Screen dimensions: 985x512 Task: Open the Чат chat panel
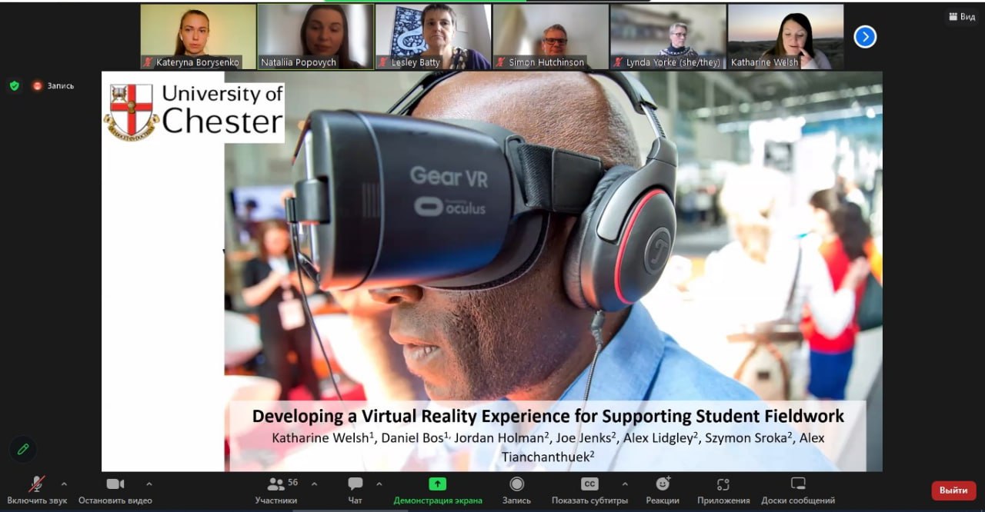coord(355,490)
